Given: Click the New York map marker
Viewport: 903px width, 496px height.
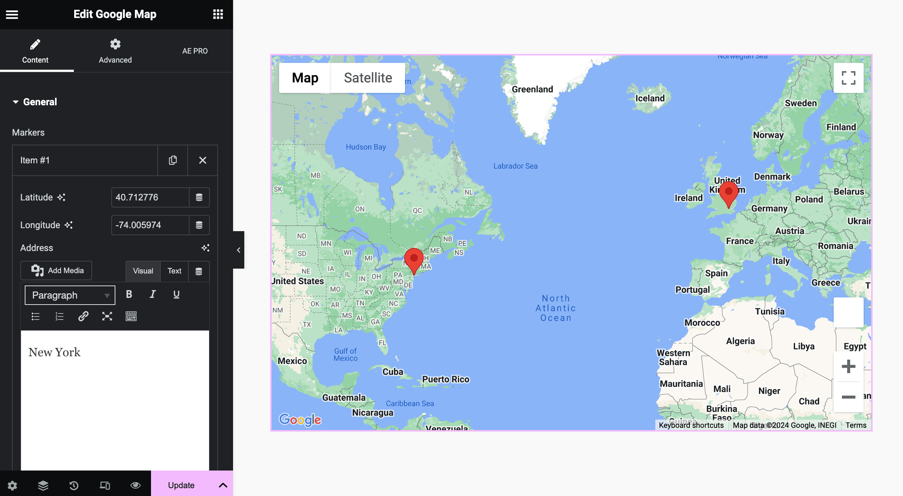Looking at the screenshot, I should click(x=414, y=261).
